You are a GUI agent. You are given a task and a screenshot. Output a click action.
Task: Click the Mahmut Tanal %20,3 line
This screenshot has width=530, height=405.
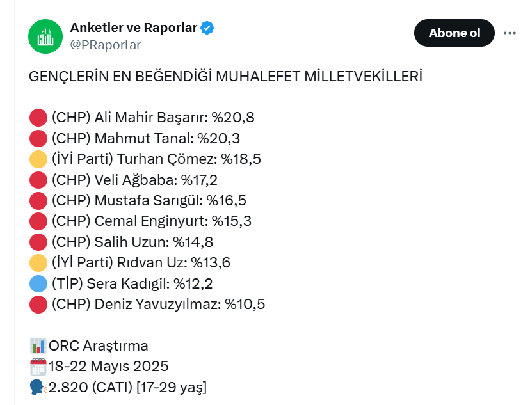(134, 138)
